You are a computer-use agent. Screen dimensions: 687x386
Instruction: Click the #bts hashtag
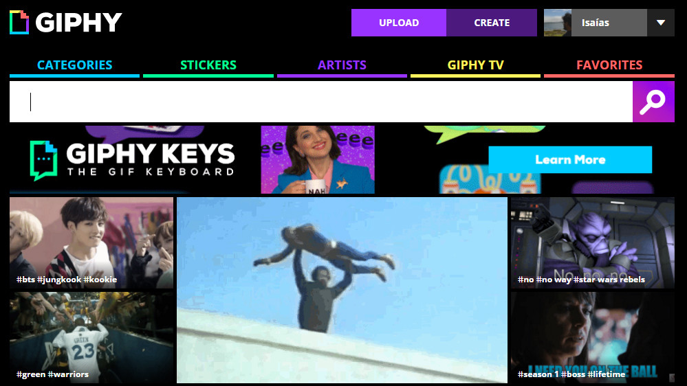tap(25, 280)
